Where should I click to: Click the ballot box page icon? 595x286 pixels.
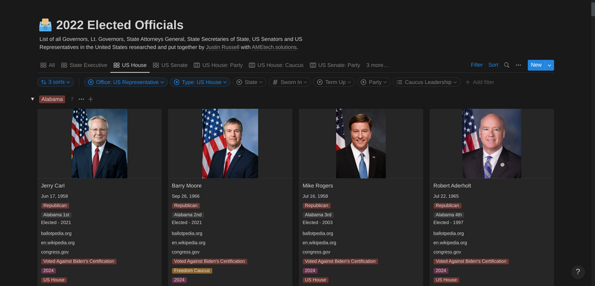[x=46, y=25]
